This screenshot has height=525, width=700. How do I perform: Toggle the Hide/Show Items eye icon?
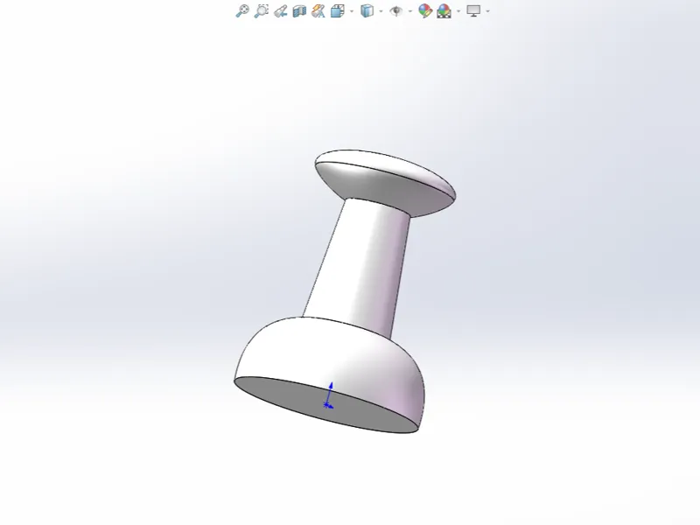(x=396, y=11)
